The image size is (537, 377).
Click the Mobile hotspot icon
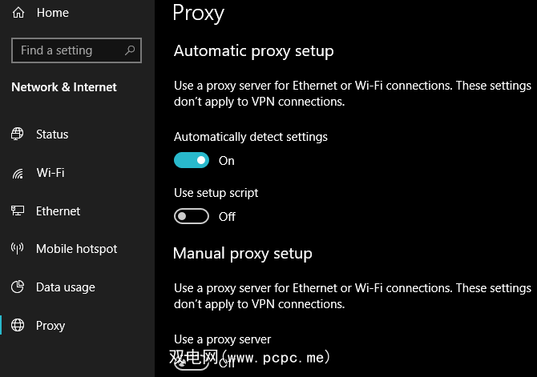[18, 249]
